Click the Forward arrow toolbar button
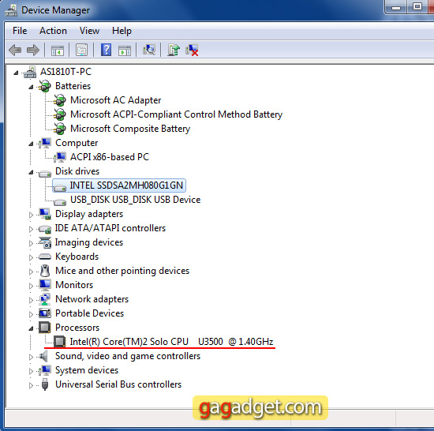This screenshot has height=431, width=434. click(33, 50)
